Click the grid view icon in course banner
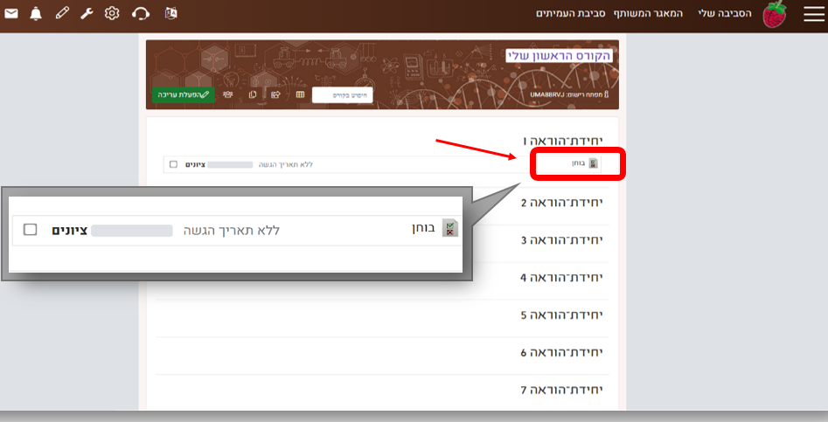Image resolution: width=828 pixels, height=422 pixels. click(x=300, y=94)
